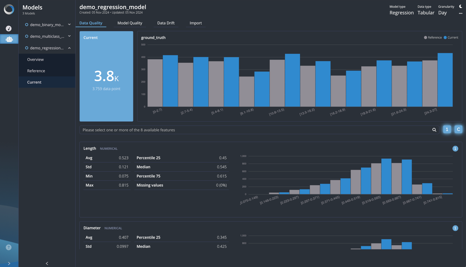Click the 3 Models count label
466x267 pixels.
(x=29, y=13)
